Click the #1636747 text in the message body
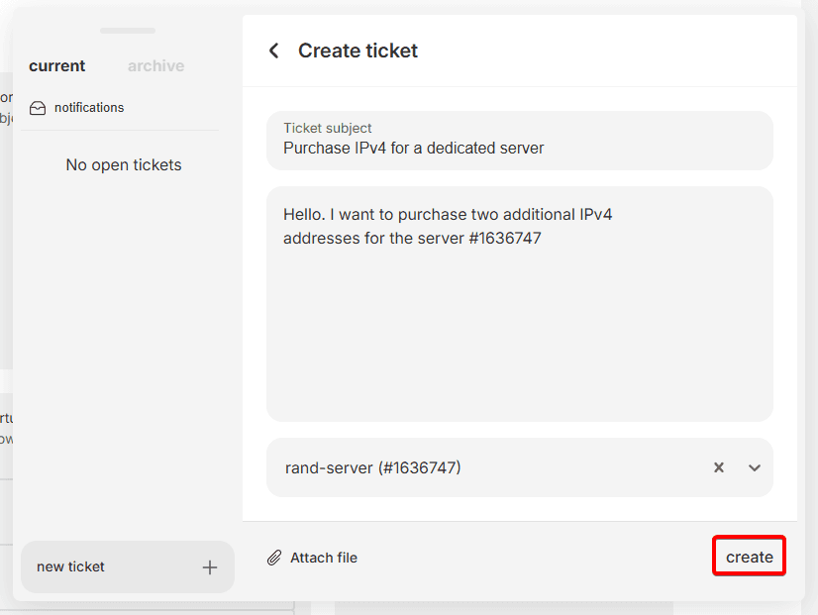The height and width of the screenshot is (615, 818). (x=505, y=239)
